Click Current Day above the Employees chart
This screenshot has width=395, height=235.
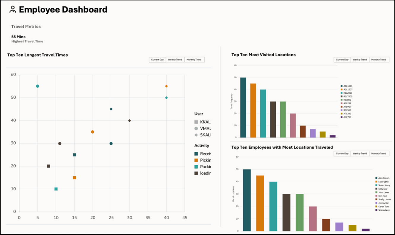pos(342,154)
